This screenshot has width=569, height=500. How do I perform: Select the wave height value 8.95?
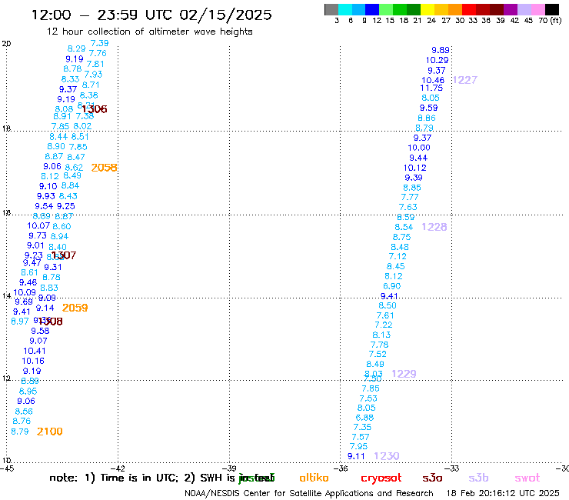[28, 392]
